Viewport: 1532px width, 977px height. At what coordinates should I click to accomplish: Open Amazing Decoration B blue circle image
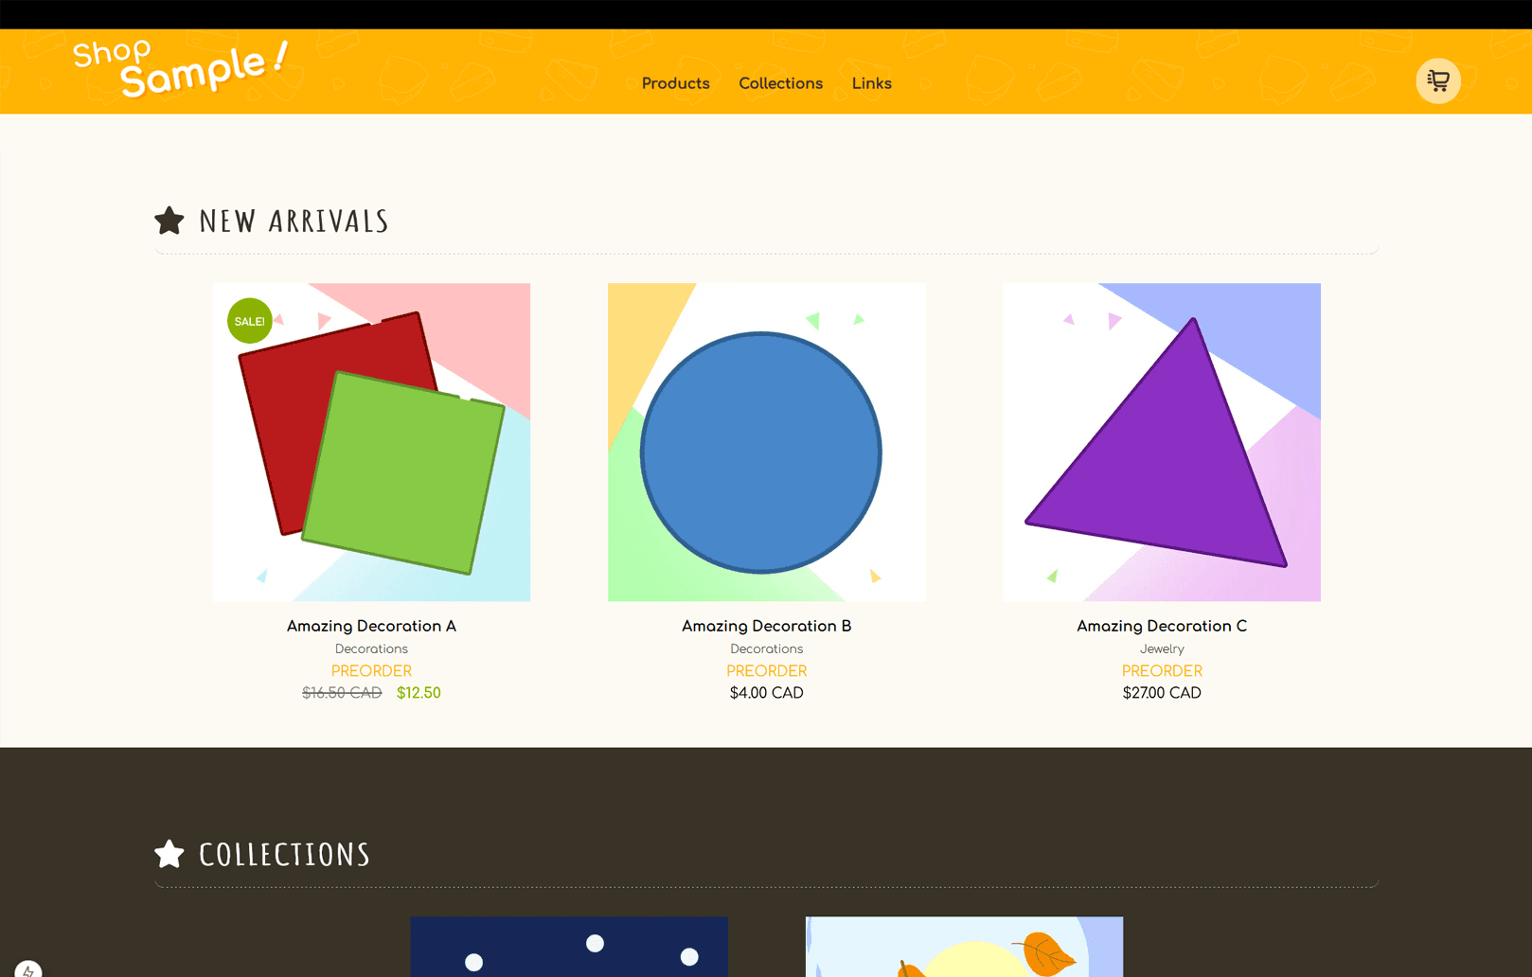click(767, 442)
